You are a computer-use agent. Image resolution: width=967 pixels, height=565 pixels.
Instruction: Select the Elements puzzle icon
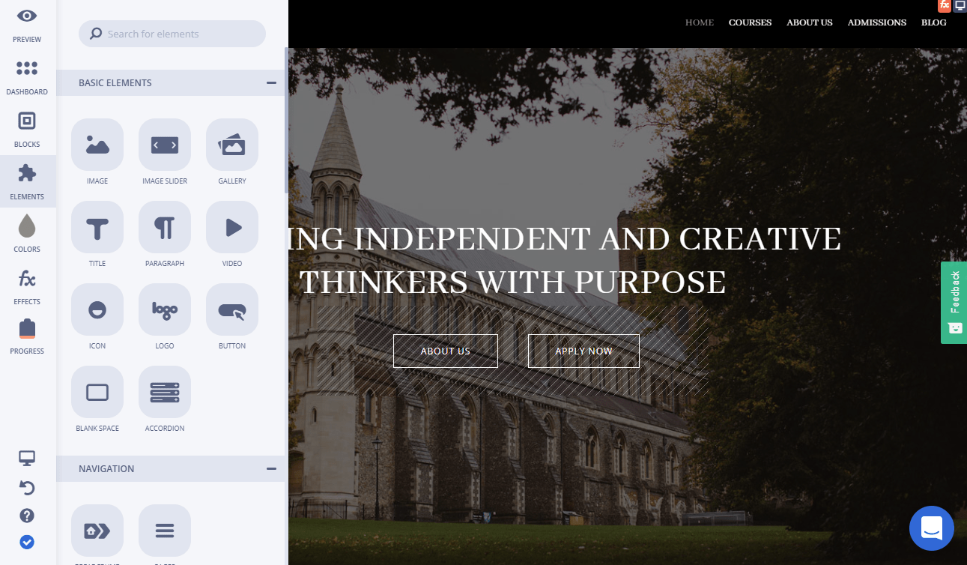tap(27, 173)
